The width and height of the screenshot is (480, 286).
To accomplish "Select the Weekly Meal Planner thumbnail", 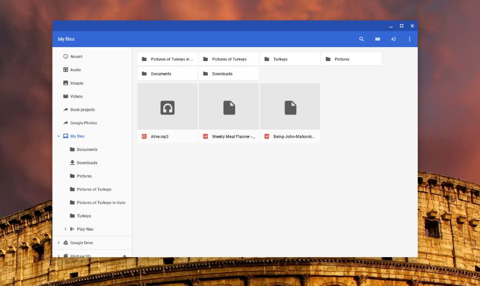I will click(229, 107).
